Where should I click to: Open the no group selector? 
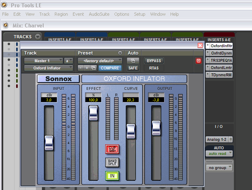coord(219,168)
